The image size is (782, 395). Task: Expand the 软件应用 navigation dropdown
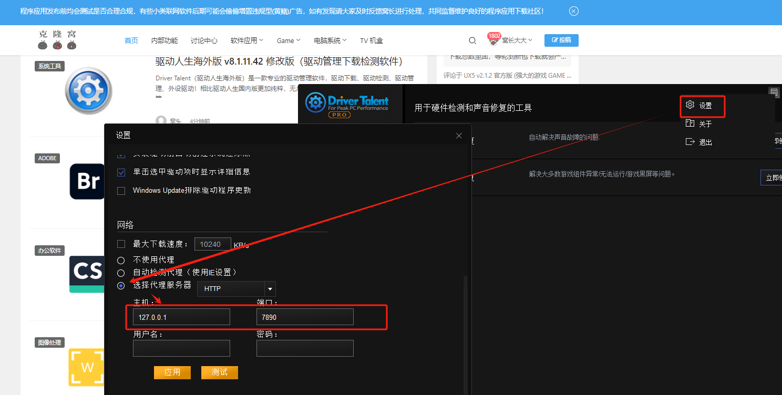click(247, 40)
